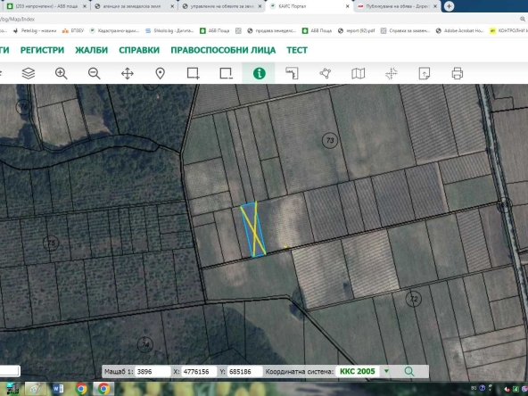This screenshot has height=396, width=528.
Task: Open the coordinate system dropdown arrow
Action: [386, 371]
